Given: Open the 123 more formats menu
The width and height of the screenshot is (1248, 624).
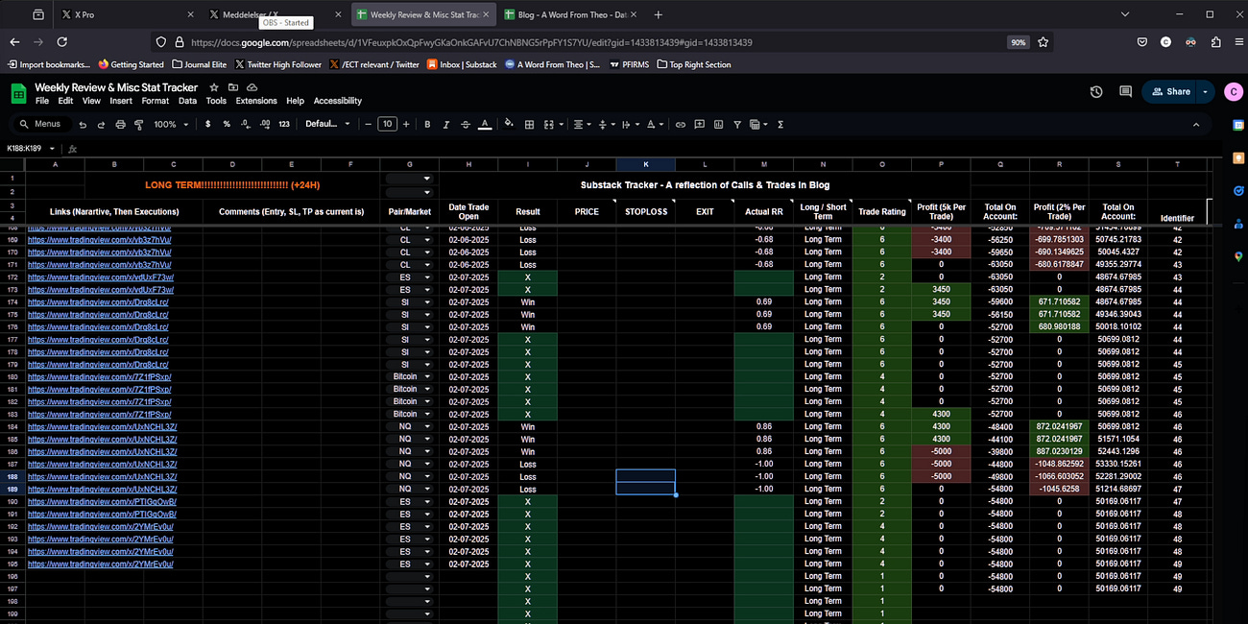Looking at the screenshot, I should pyautogui.click(x=284, y=124).
